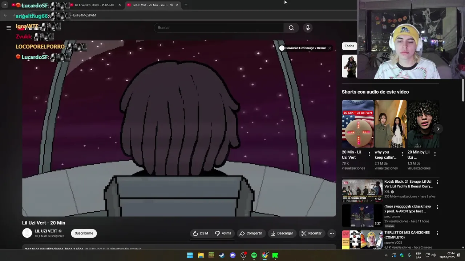Open options for Kodak Black XXL cypher video
The height and width of the screenshot is (261, 465).
(x=437, y=182)
